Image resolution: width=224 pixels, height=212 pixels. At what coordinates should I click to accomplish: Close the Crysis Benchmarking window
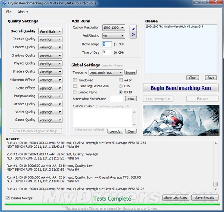(216, 2)
